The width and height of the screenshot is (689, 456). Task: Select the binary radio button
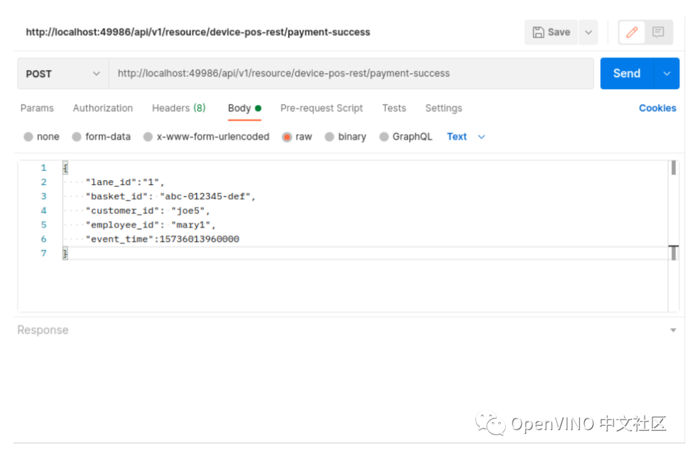[x=329, y=136]
